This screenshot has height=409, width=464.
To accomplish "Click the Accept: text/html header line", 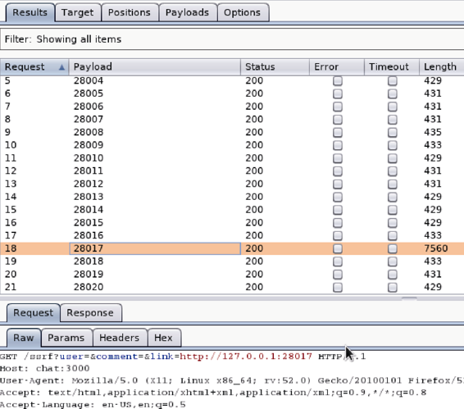I will click(213, 393).
